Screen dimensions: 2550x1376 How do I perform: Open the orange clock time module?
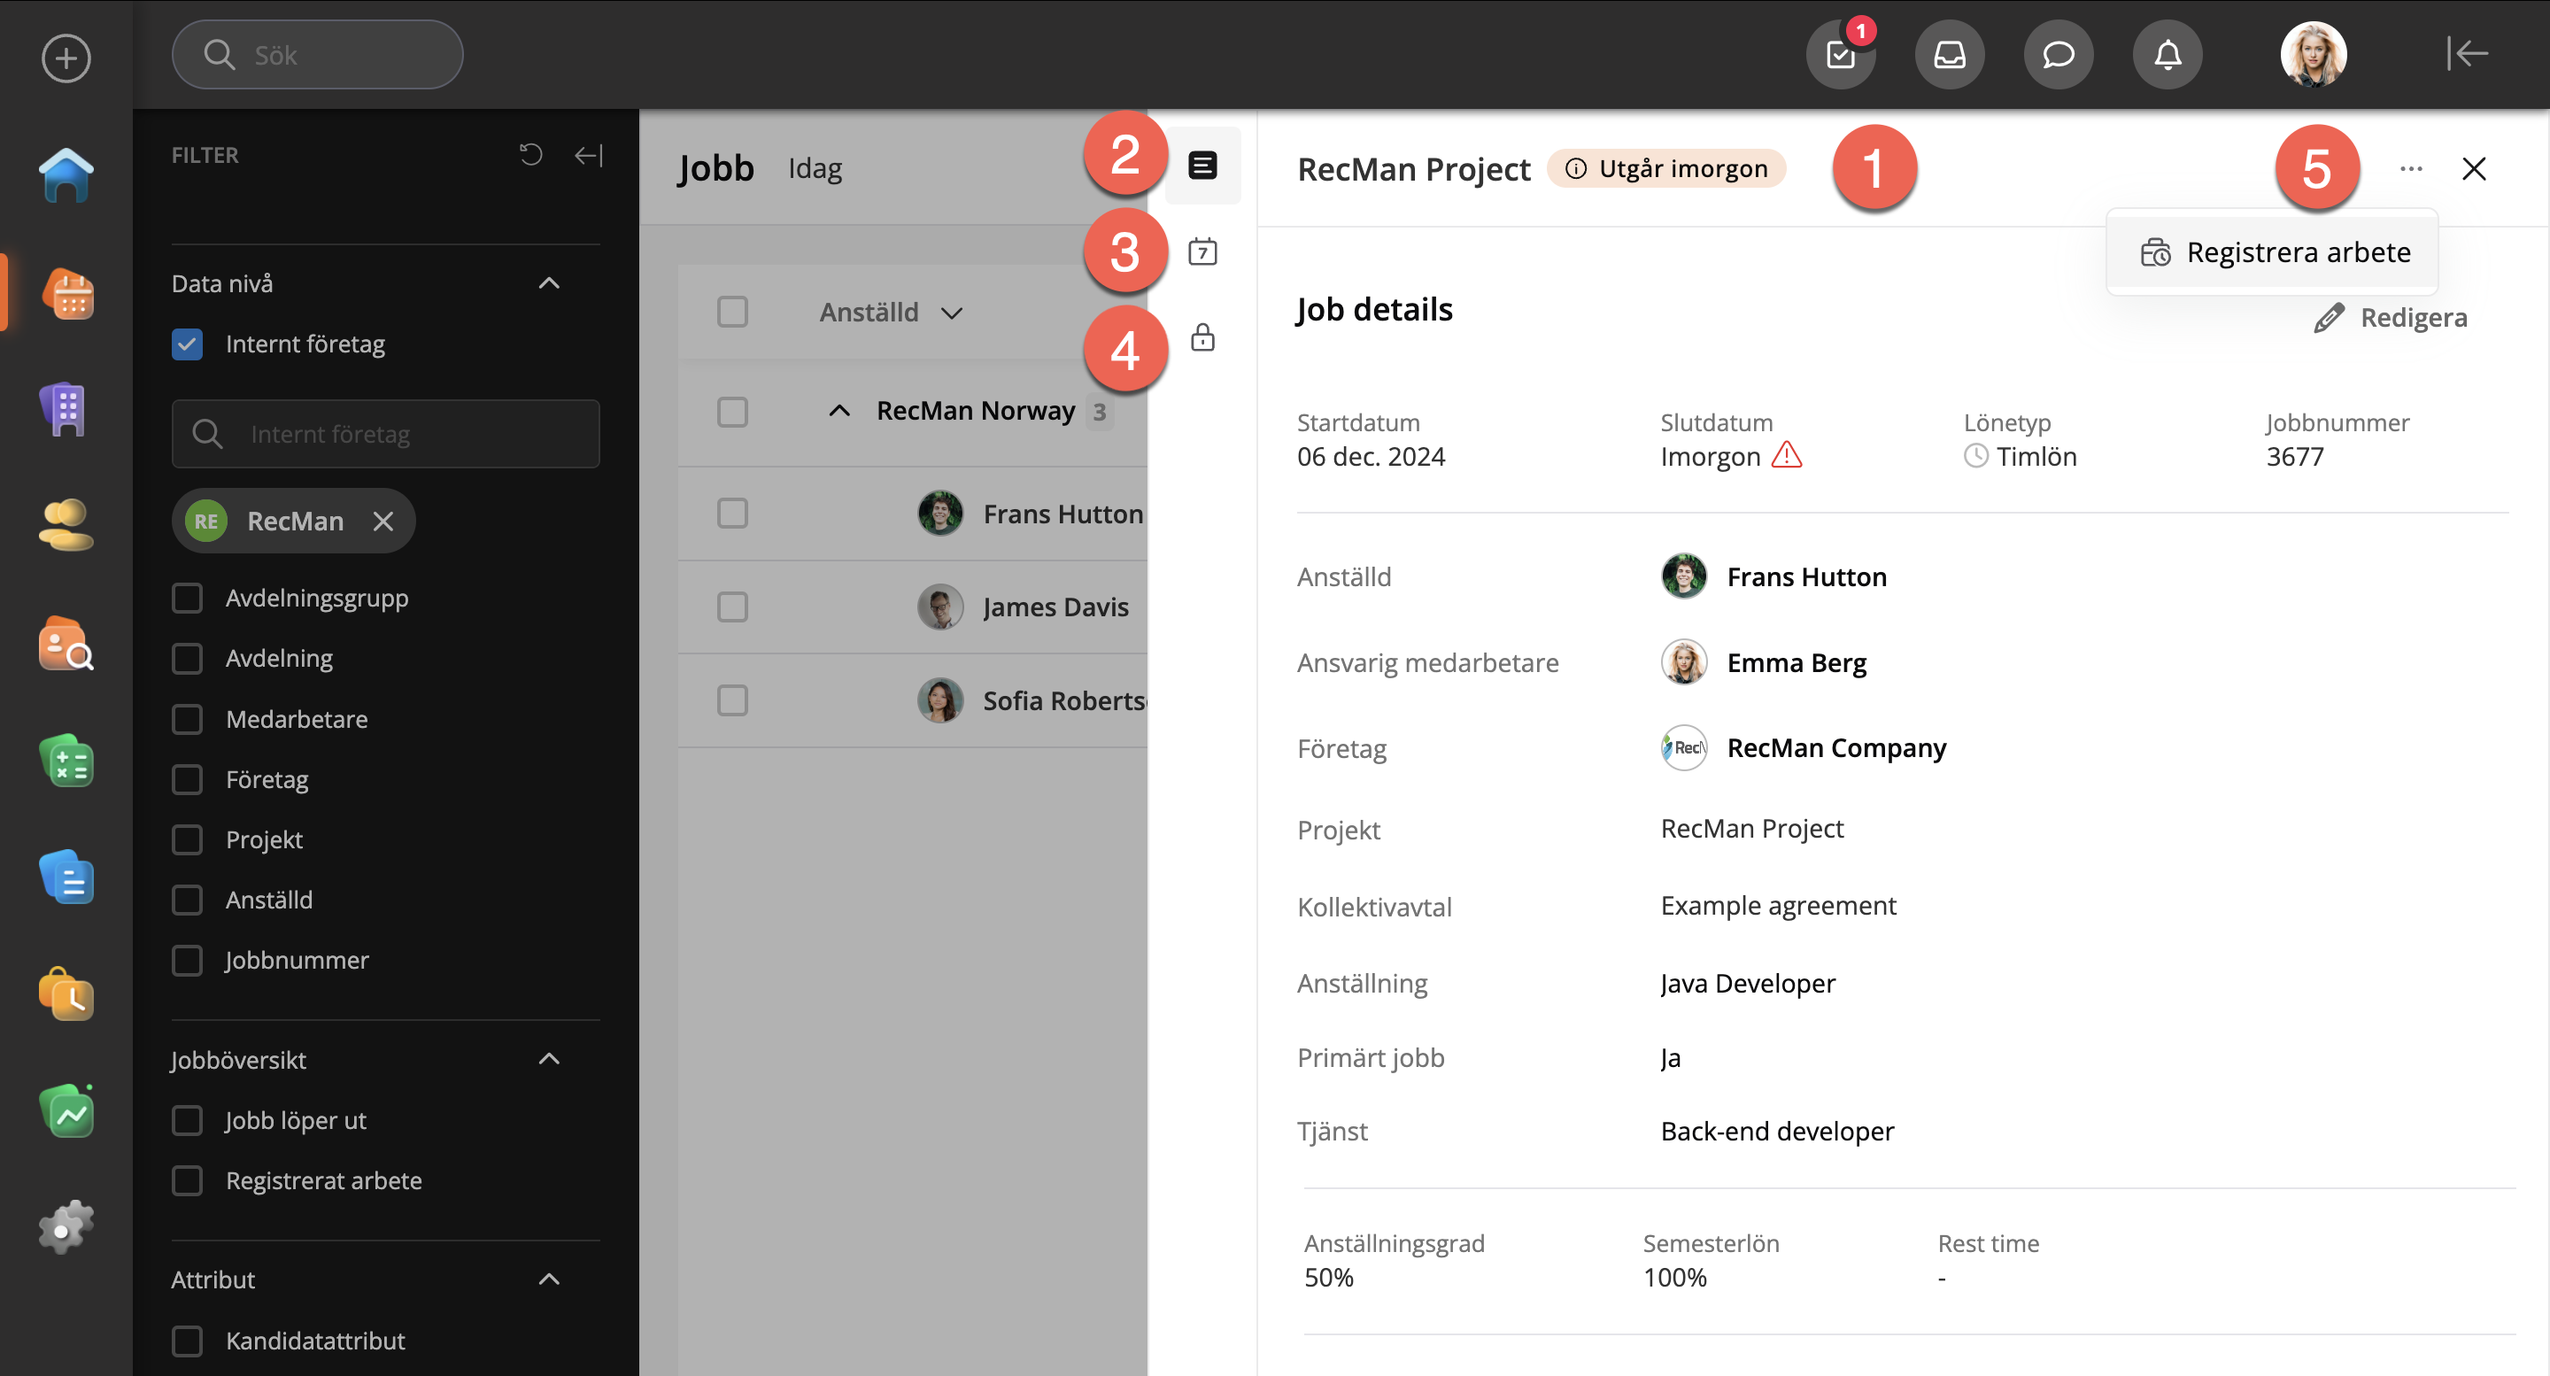(x=66, y=993)
